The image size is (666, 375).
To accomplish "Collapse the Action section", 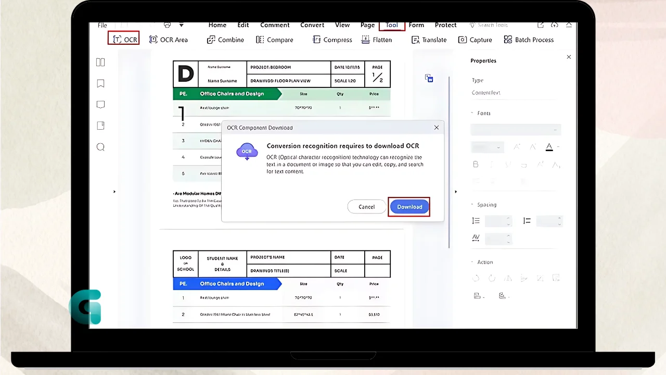I will point(472,262).
